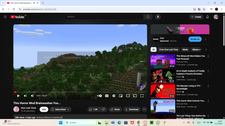Click the channel watermark on video
The image size is (225, 126).
[142, 87]
